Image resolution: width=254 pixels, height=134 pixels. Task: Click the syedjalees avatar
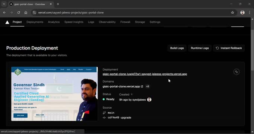[x=149, y=100]
